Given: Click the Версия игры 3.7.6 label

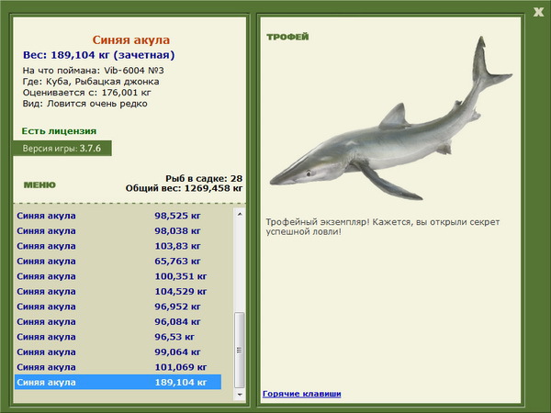Looking at the screenshot, I should click(62, 148).
